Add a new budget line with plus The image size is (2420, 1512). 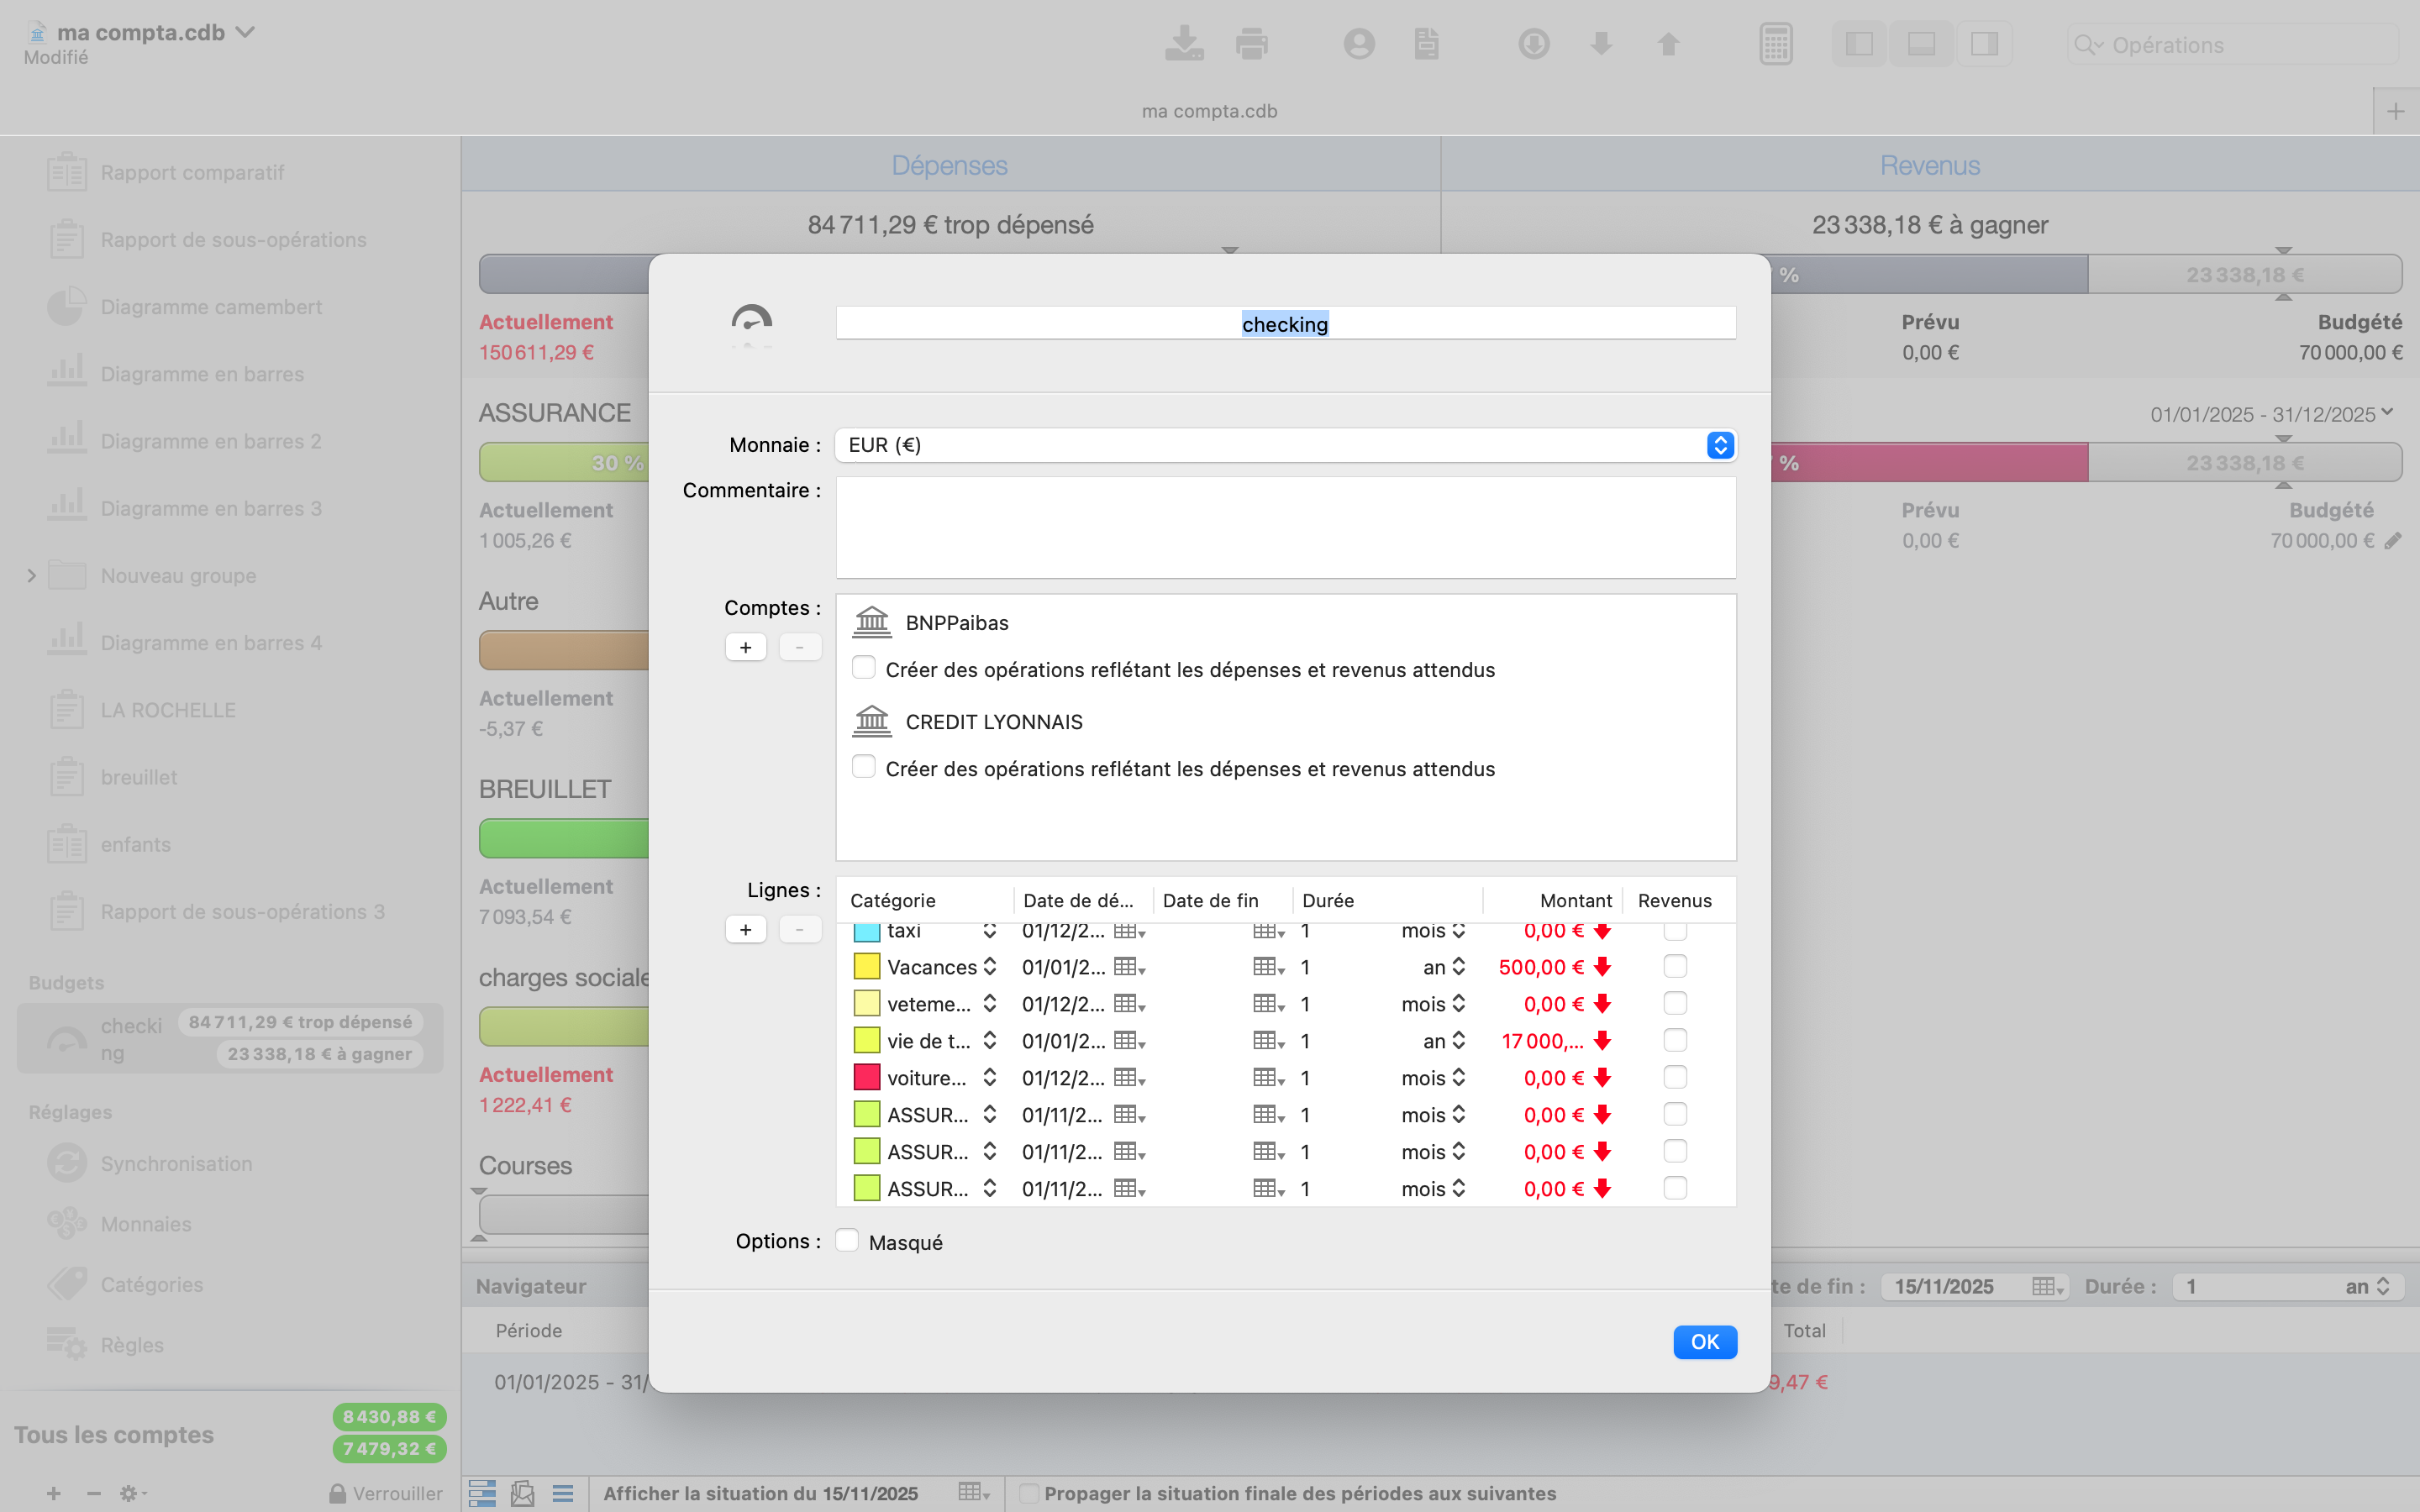click(x=745, y=930)
